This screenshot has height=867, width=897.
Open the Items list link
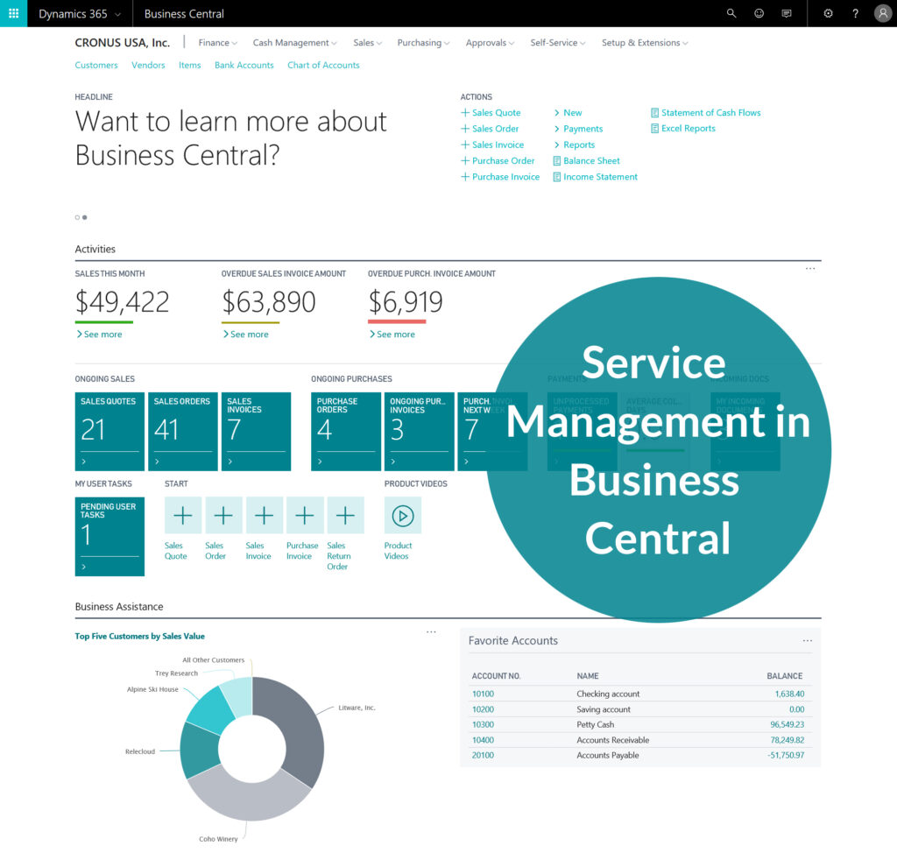point(189,65)
